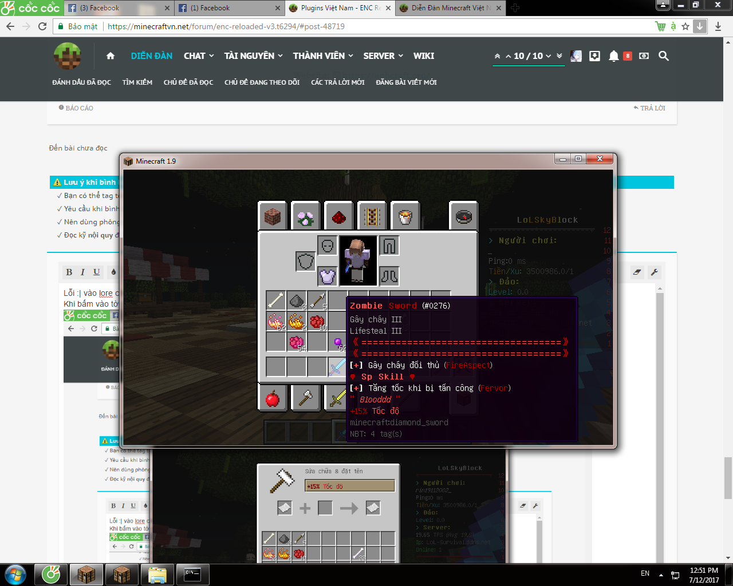
Task: Open the notifications bell icon
Action: pos(614,56)
